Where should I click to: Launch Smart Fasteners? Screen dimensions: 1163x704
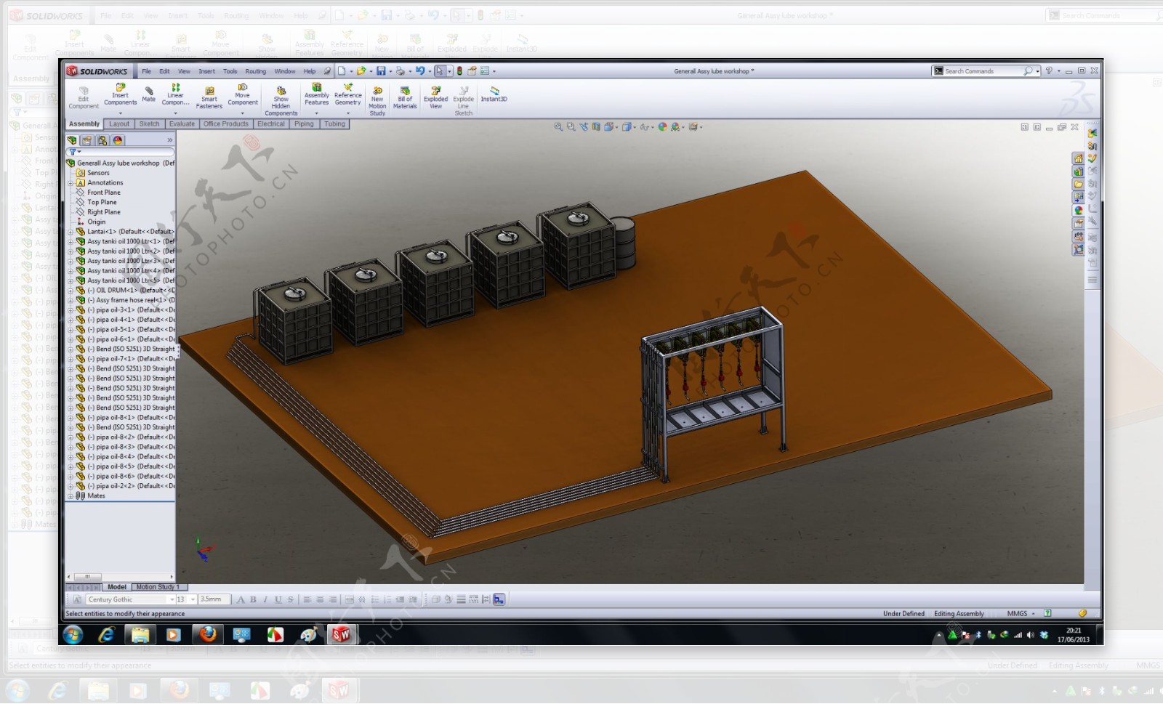[x=209, y=97]
